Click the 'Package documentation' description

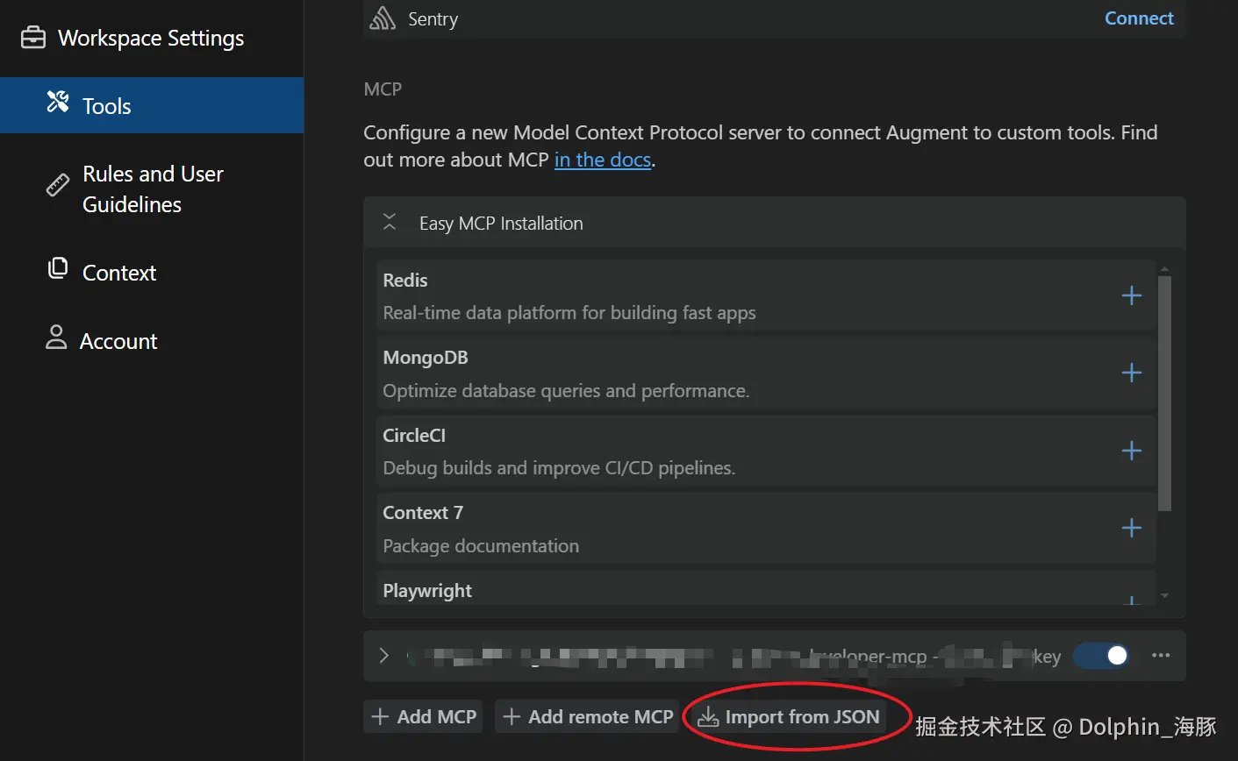click(x=481, y=546)
